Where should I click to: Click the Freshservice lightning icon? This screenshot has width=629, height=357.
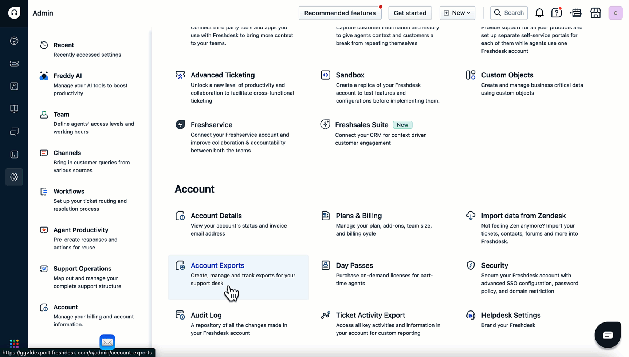[x=180, y=125]
